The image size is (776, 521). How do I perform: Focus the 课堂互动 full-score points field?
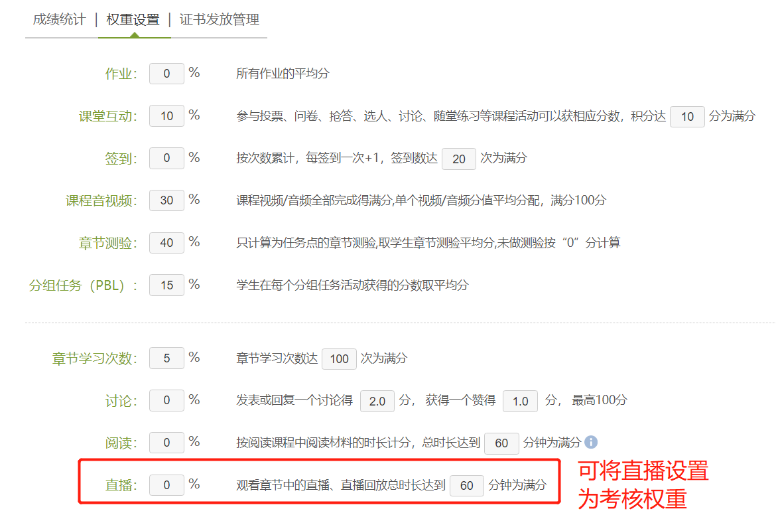pyautogui.click(x=687, y=117)
